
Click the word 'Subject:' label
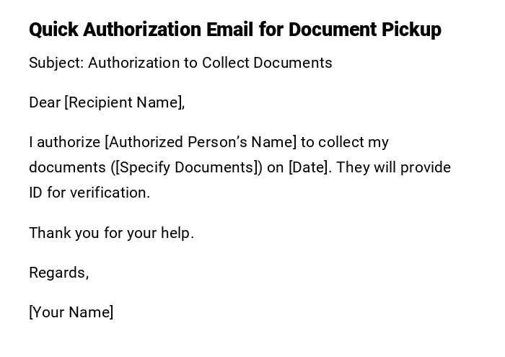click(x=56, y=63)
